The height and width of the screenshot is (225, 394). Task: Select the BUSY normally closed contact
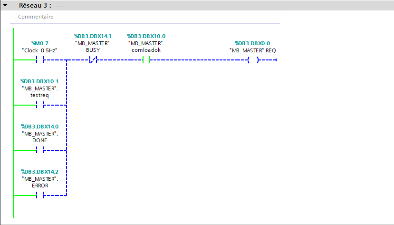tap(93, 60)
